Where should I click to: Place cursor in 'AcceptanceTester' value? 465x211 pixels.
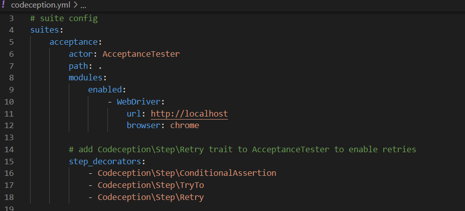141,54
